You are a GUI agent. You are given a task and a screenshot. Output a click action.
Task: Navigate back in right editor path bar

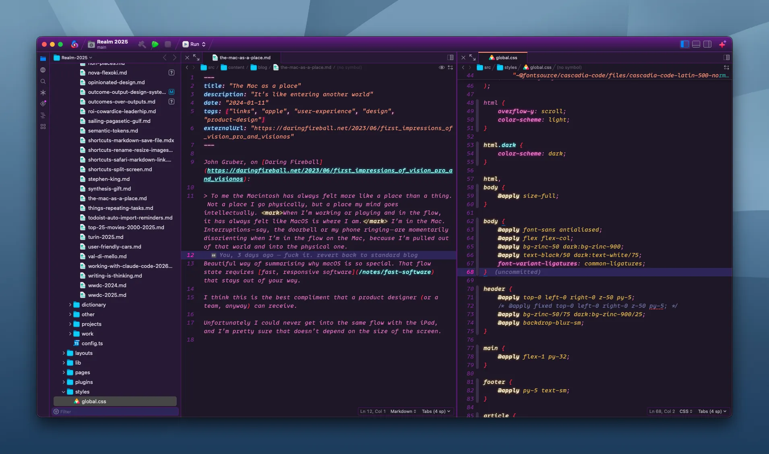click(463, 67)
